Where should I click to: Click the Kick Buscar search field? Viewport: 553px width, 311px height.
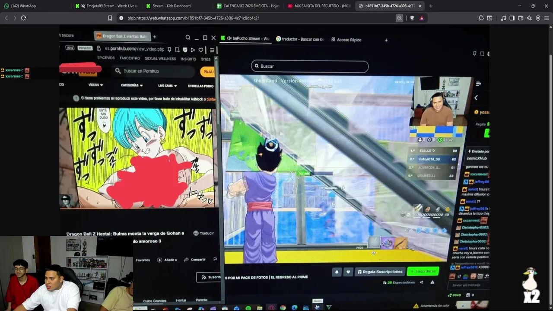pos(310,66)
